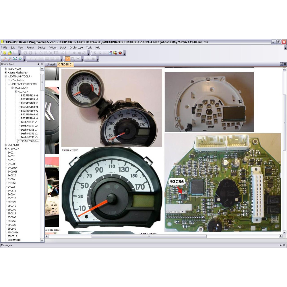Open the Tools menu

click(89, 48)
